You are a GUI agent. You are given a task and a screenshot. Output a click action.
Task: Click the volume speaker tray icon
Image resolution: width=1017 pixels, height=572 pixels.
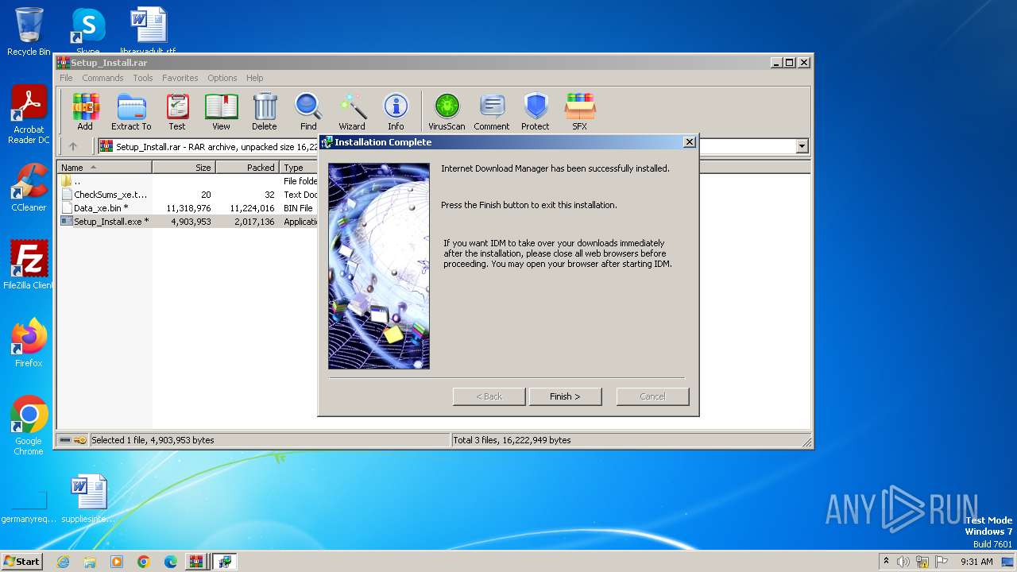pos(903,562)
